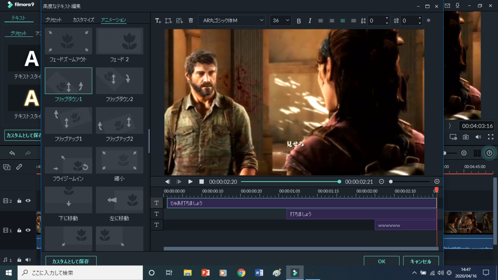Increase the line spacing value

pyautogui.click(x=387, y=18)
